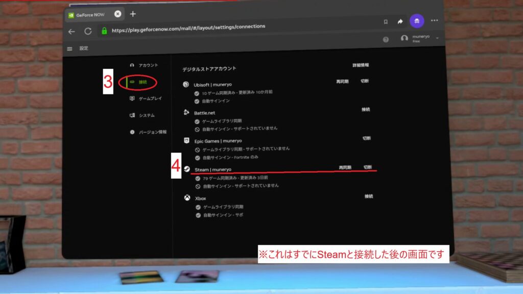Open a new browser tab
Screen dimensions: 523x294
(x=133, y=14)
